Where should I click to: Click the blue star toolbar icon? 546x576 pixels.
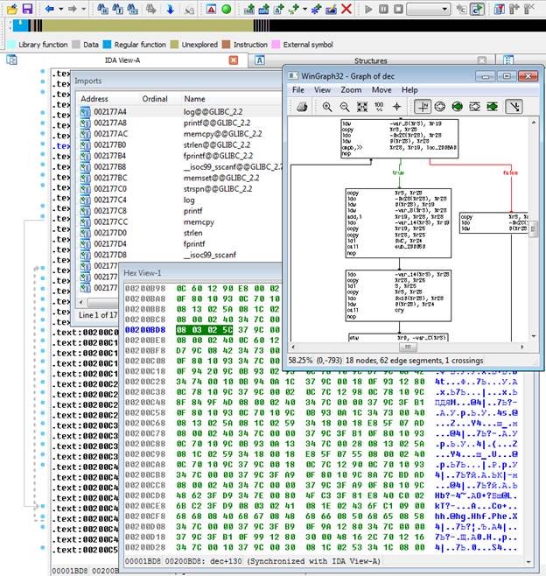coord(315,9)
